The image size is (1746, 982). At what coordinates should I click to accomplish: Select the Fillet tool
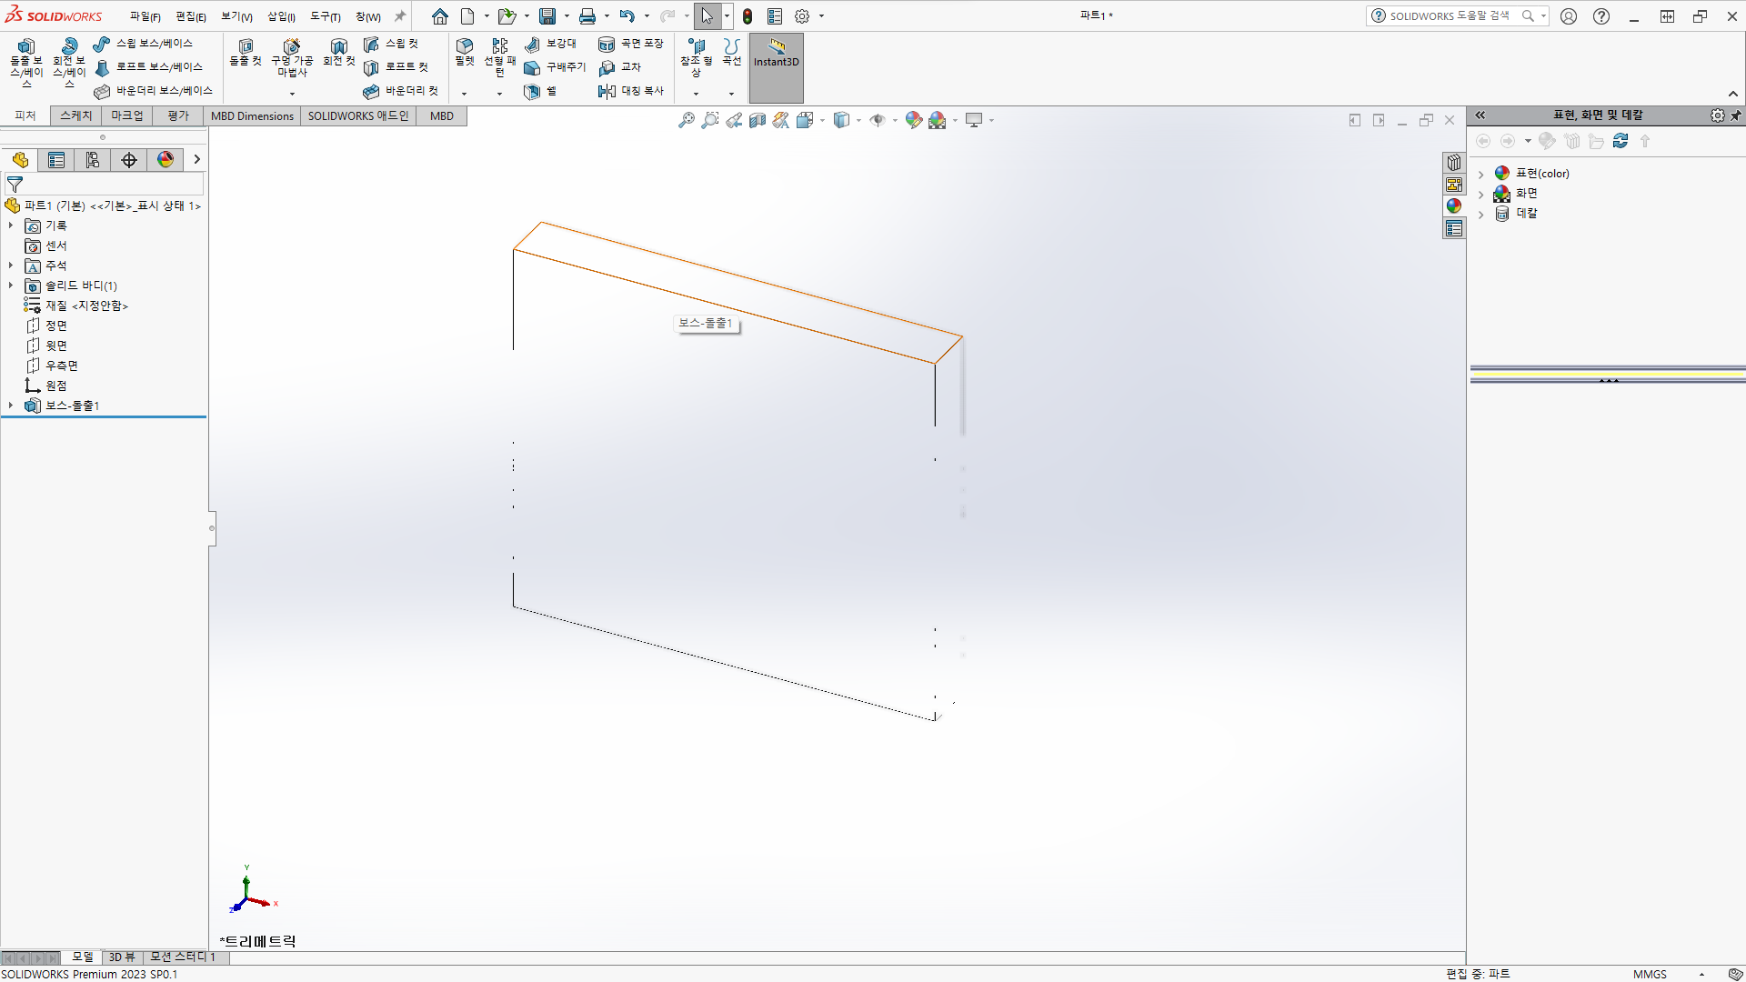(x=465, y=53)
